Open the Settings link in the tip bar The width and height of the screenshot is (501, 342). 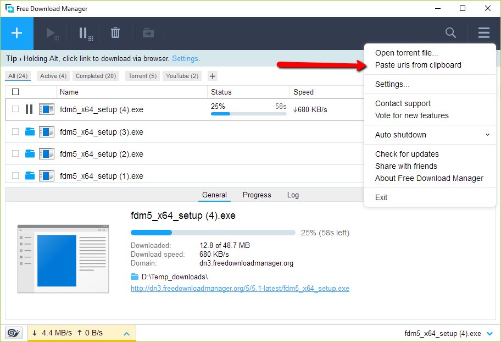185,58
